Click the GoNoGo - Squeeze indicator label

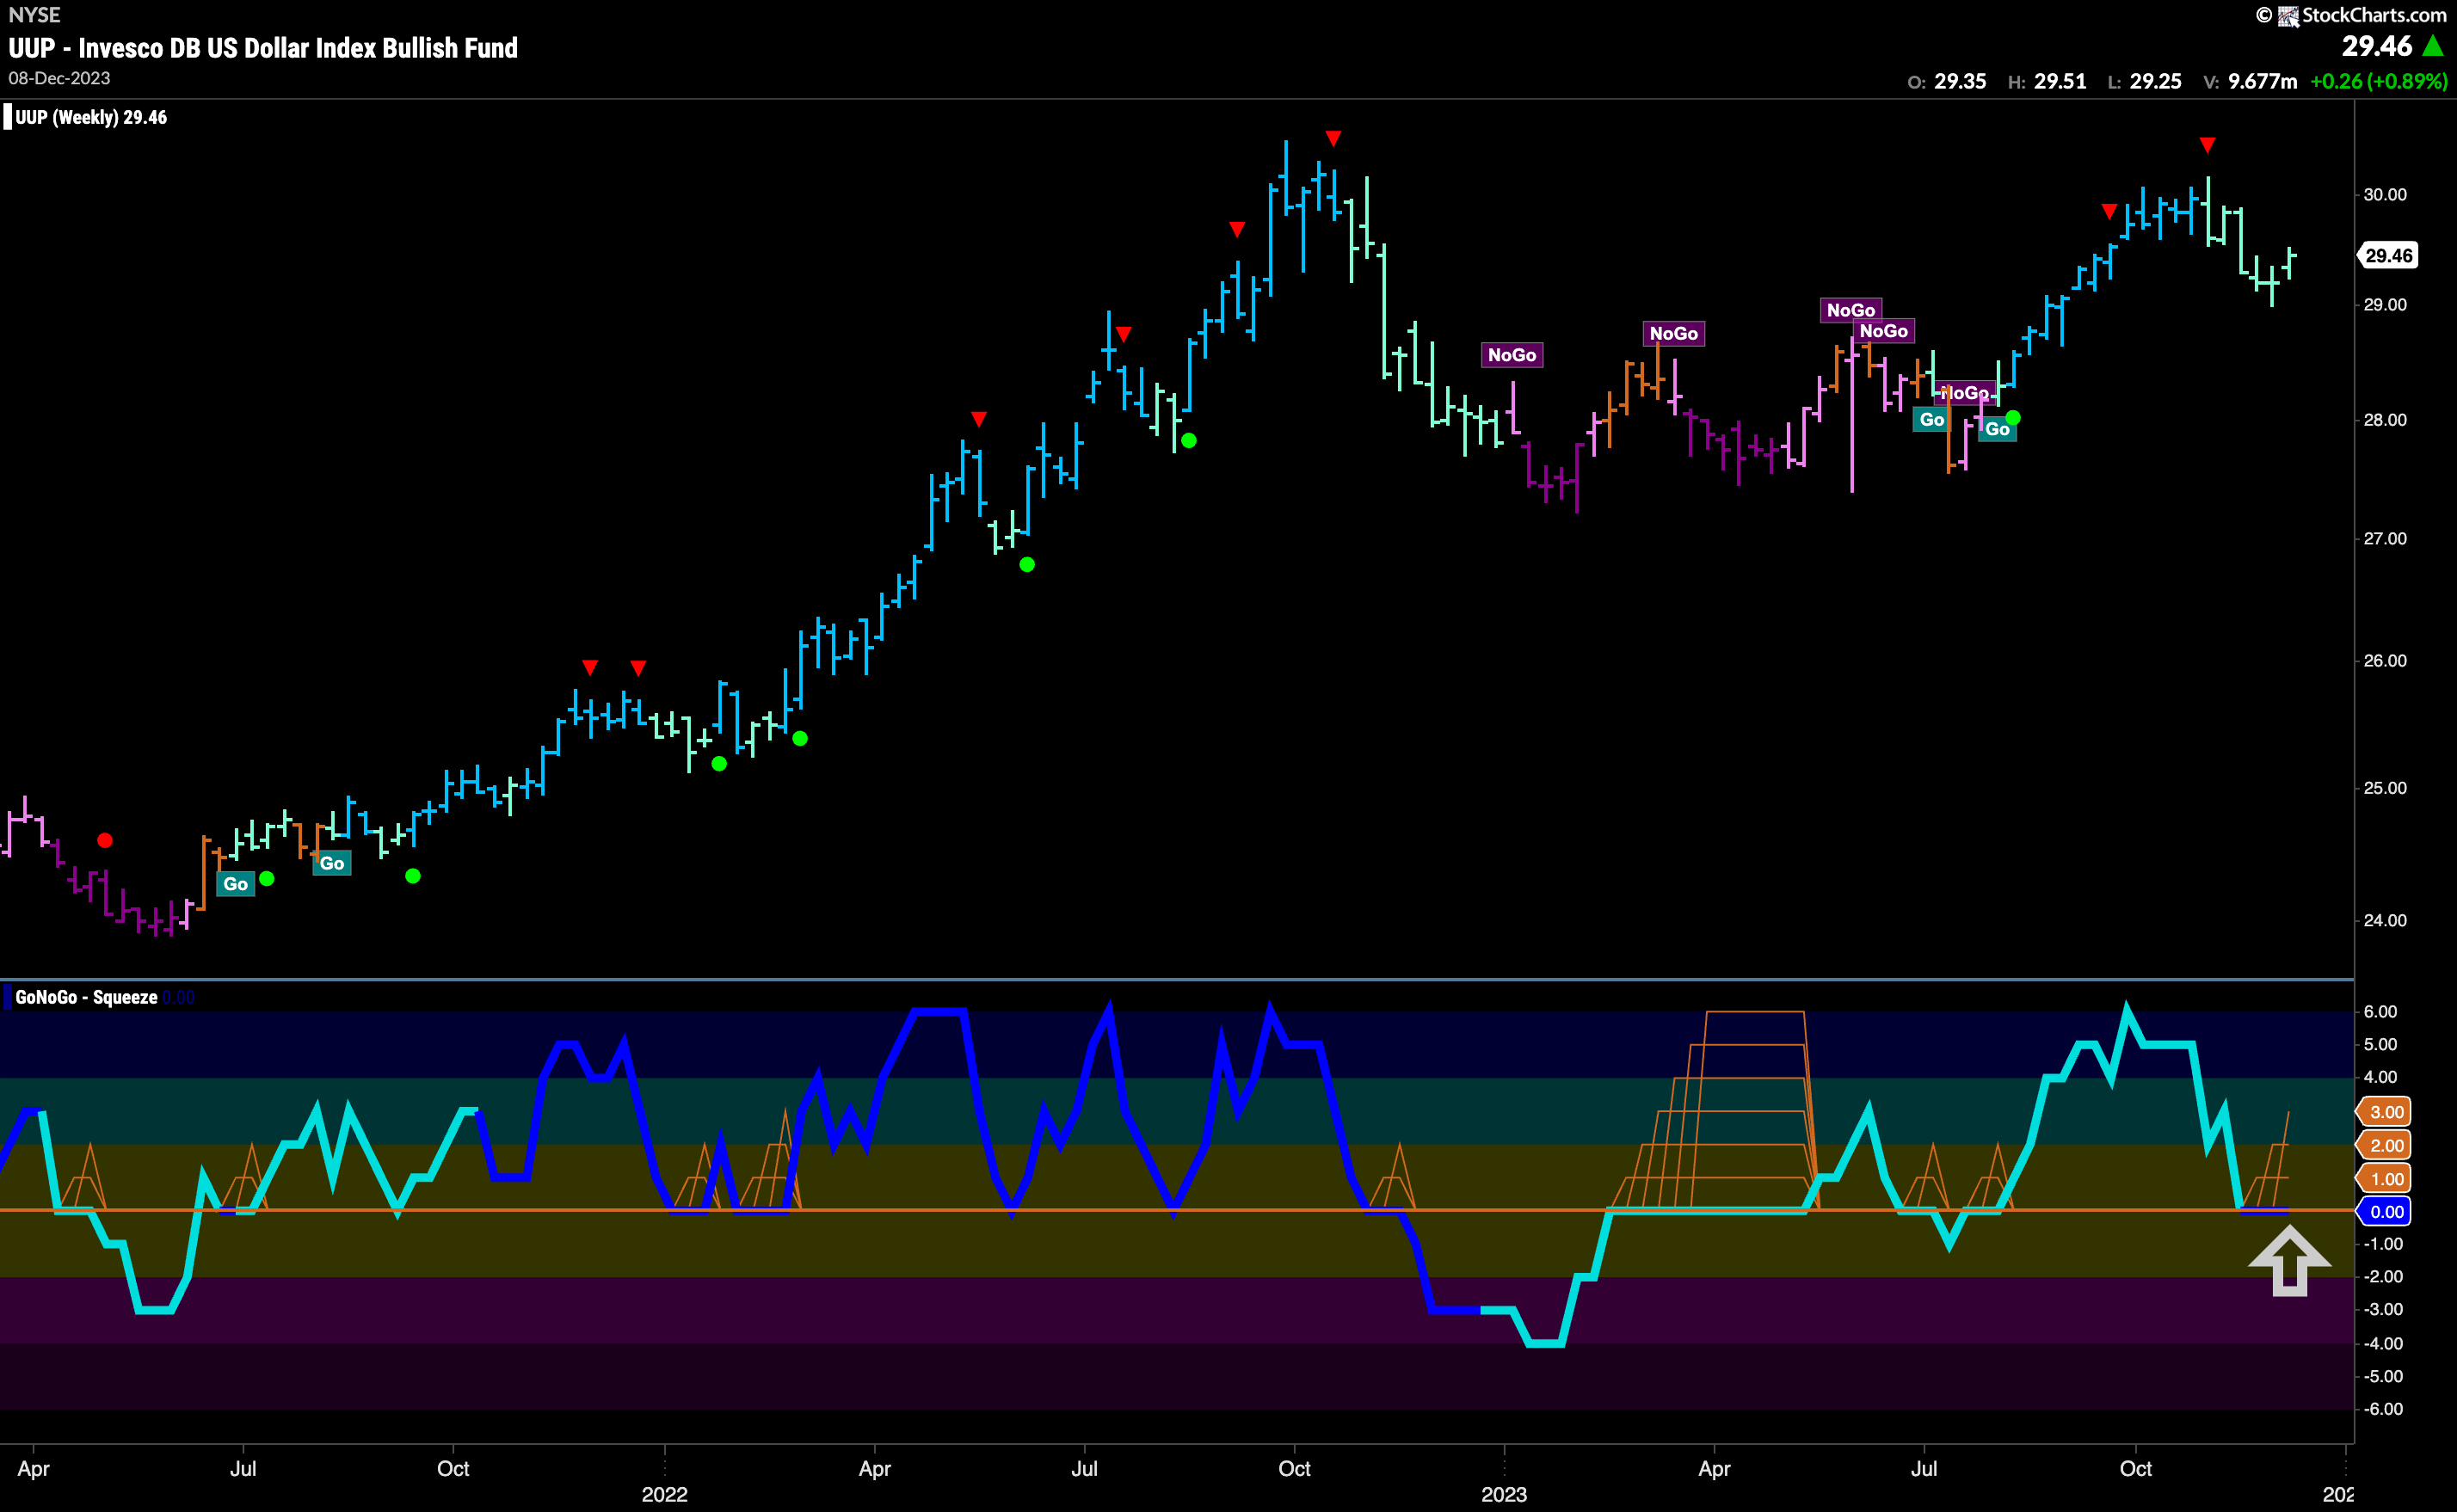click(86, 997)
